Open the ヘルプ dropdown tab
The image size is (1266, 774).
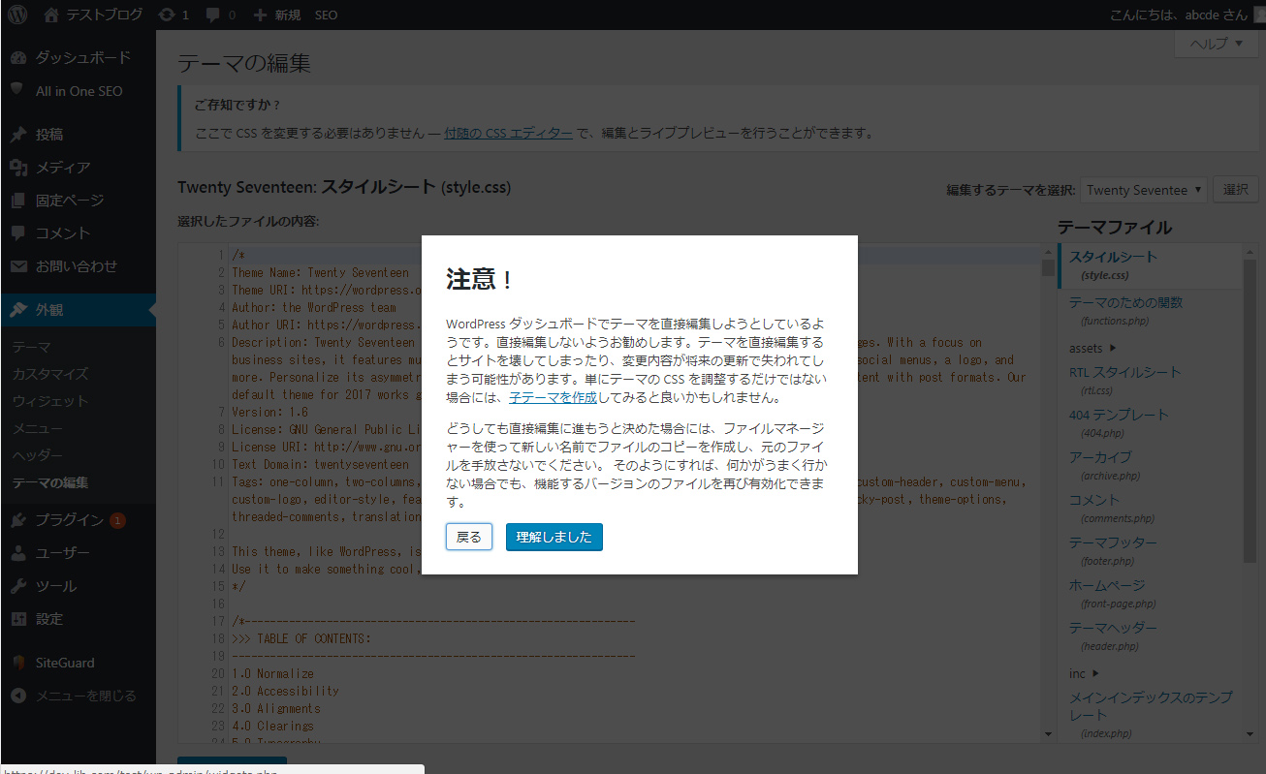click(x=1216, y=44)
